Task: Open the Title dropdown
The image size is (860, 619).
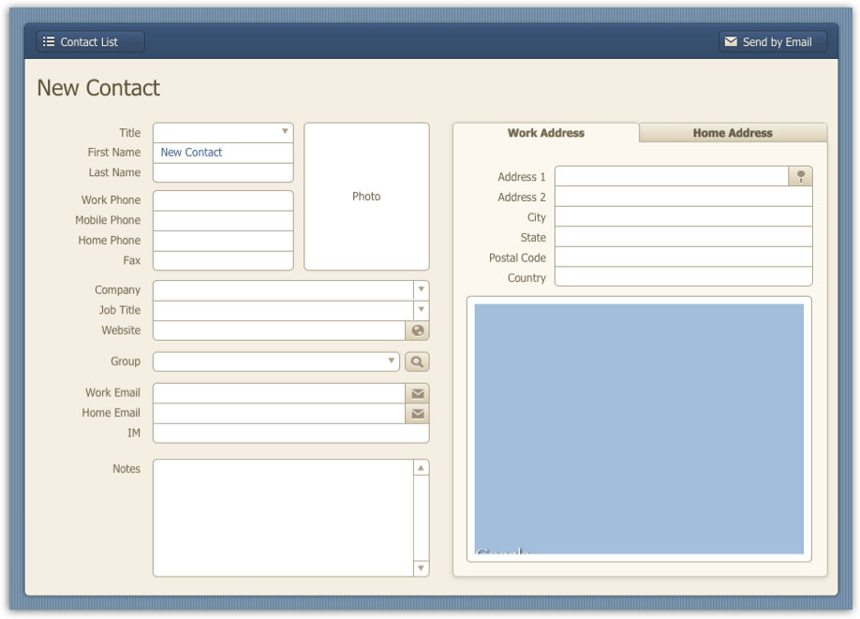Action: click(284, 132)
